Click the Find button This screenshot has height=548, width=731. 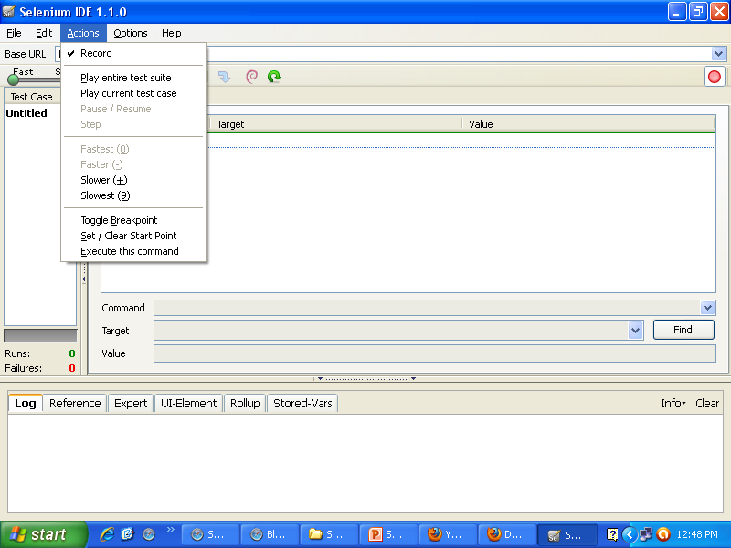(x=683, y=330)
